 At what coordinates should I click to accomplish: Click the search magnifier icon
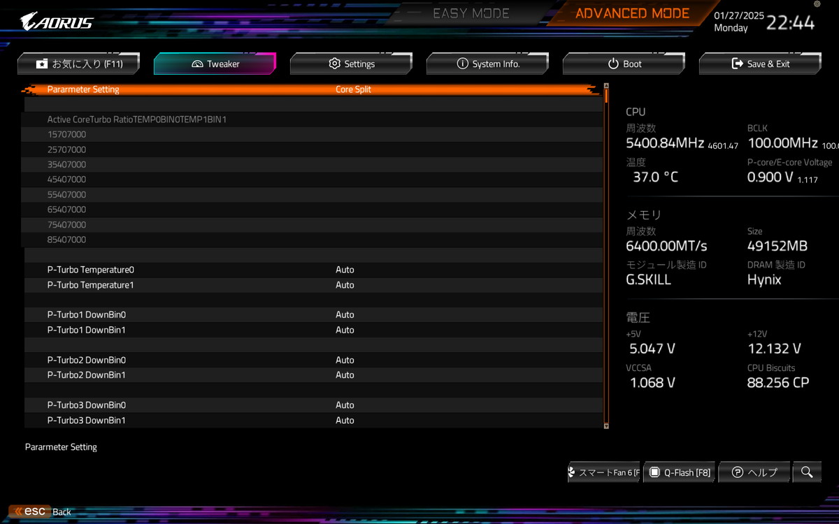pyautogui.click(x=807, y=472)
